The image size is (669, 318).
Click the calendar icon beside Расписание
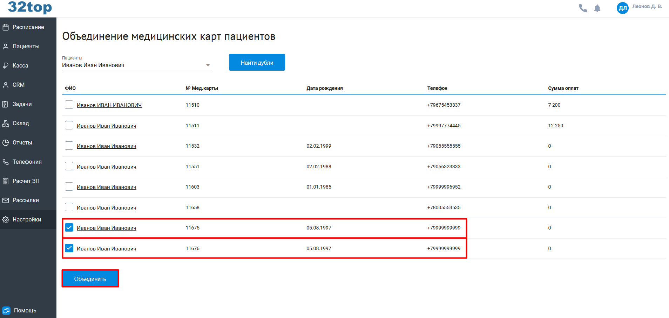[6, 27]
